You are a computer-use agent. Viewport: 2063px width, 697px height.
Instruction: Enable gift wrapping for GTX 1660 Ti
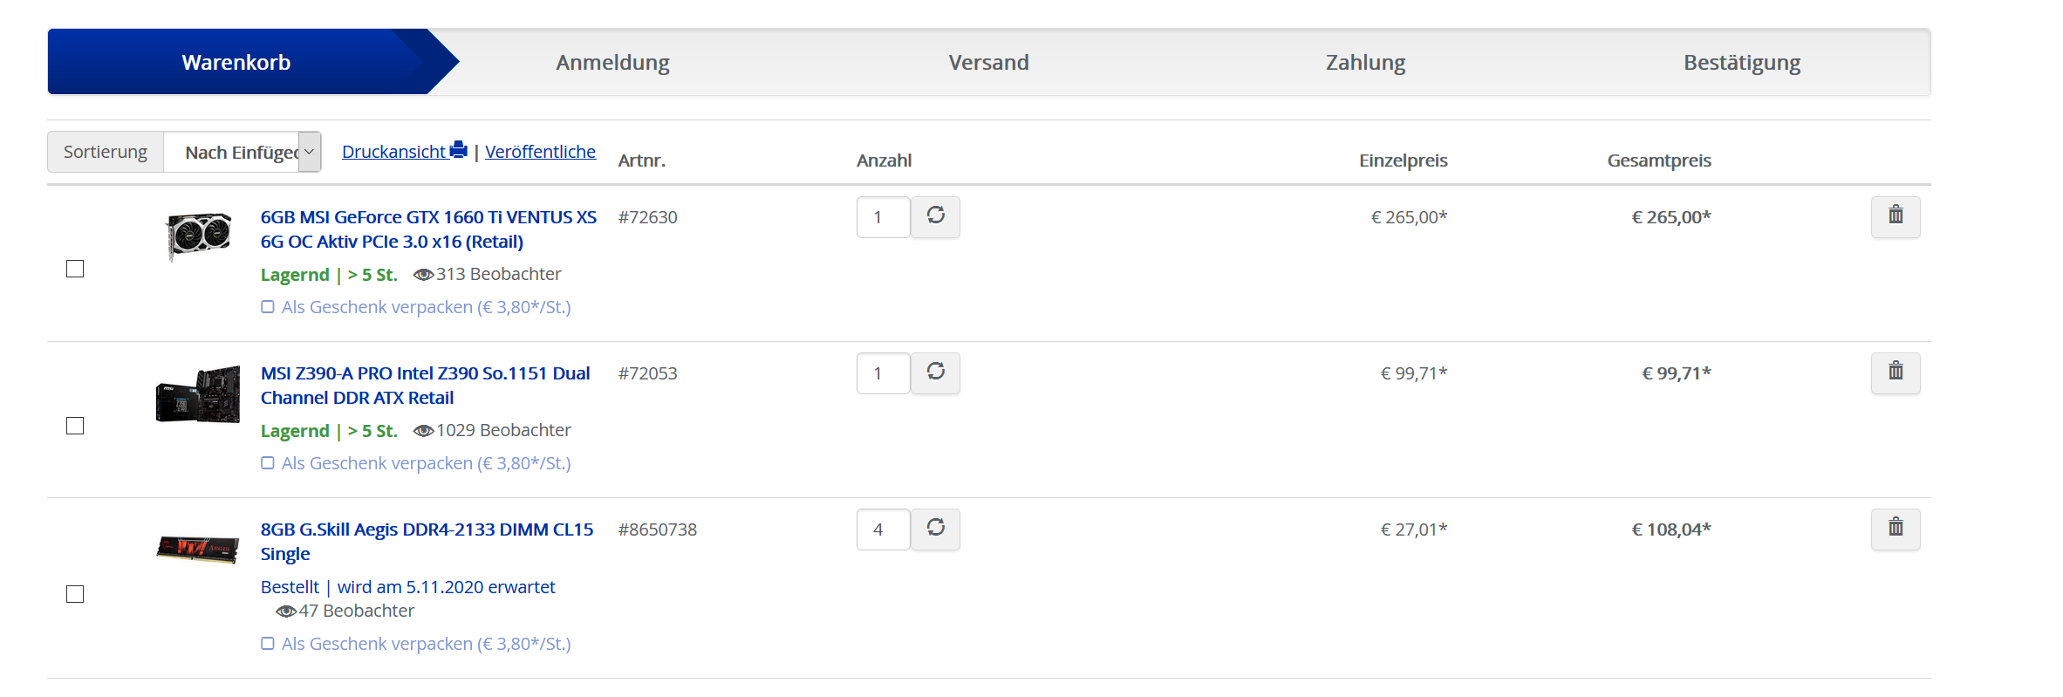[268, 307]
